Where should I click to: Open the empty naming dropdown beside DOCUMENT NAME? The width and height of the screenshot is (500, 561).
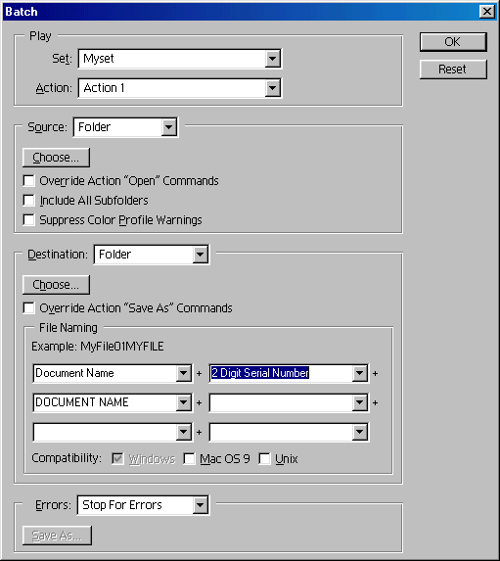coord(289,402)
